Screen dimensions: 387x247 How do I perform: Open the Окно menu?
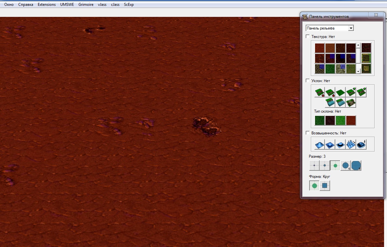tap(9, 5)
